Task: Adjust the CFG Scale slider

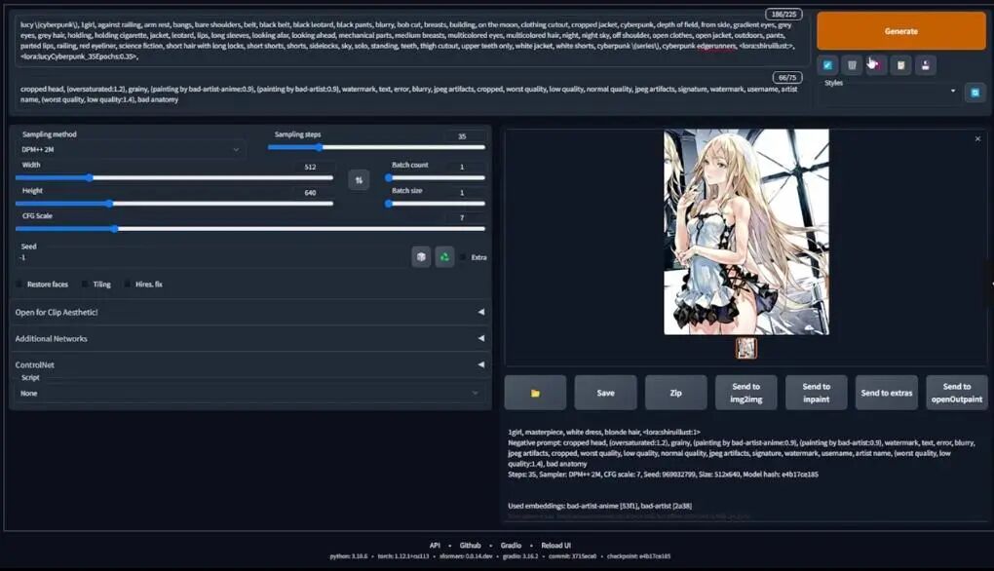Action: coord(250,229)
